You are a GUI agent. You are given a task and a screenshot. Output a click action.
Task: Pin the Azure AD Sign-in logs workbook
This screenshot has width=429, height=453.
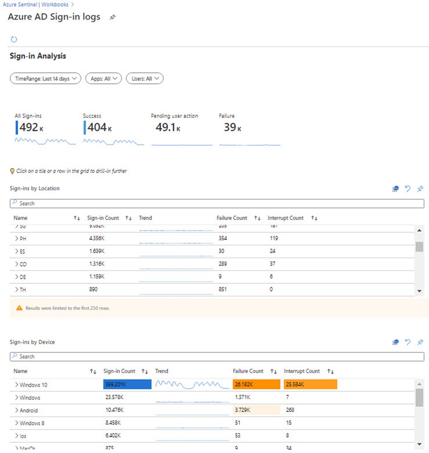(112, 18)
